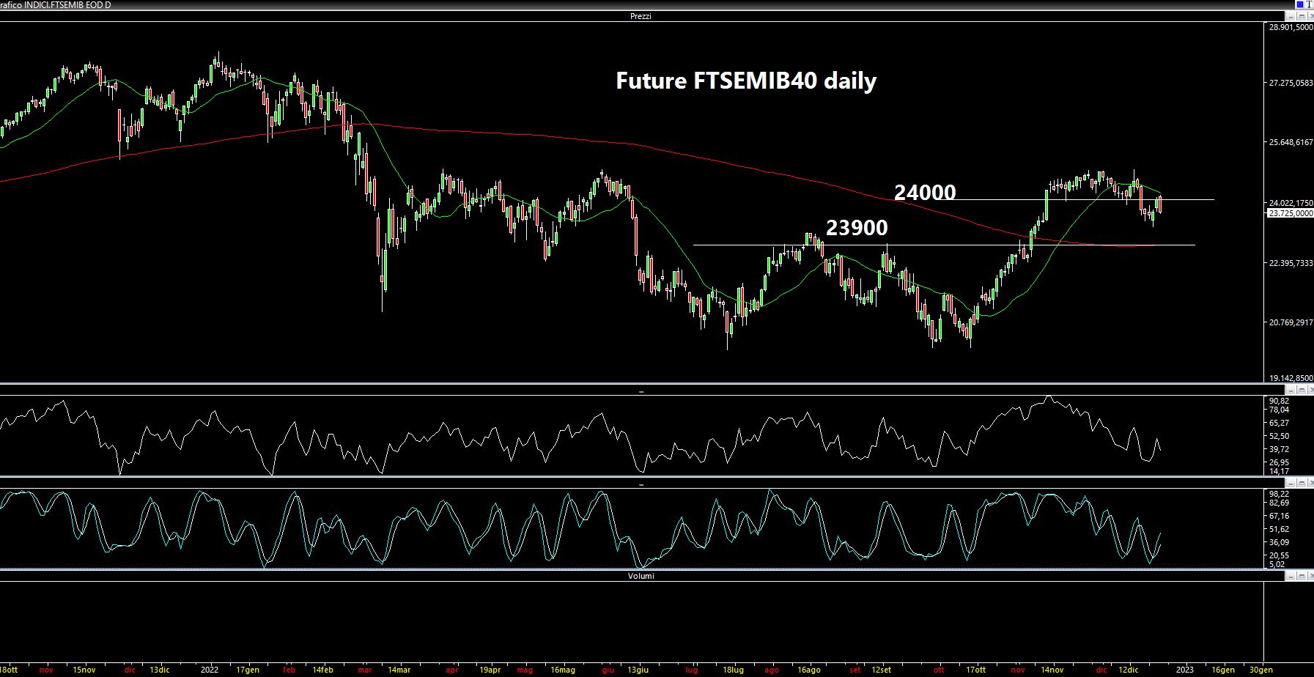
Task: Click the 2022 date axis label
Action: point(210,670)
